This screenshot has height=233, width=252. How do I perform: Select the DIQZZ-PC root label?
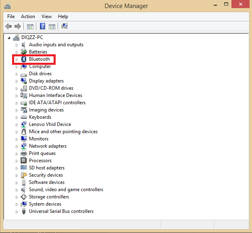tap(32, 37)
